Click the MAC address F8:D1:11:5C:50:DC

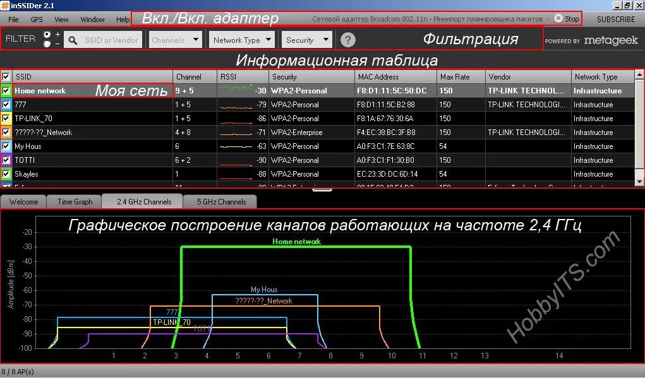point(392,91)
